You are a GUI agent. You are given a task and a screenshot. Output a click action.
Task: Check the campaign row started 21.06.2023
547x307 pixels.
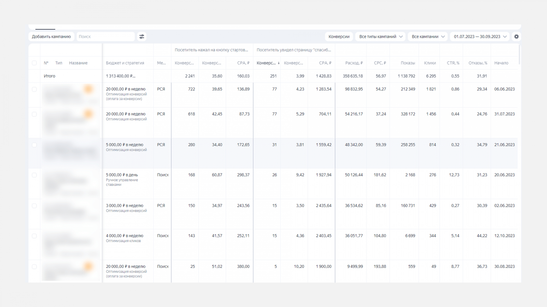34,145
